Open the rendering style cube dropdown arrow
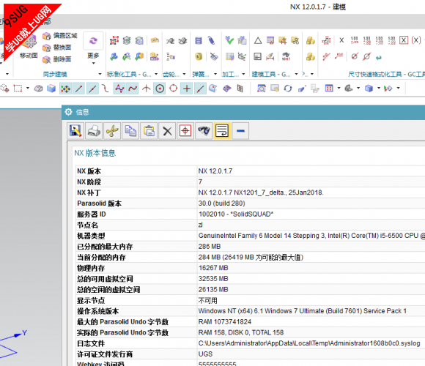425x366 pixels. coord(379,88)
